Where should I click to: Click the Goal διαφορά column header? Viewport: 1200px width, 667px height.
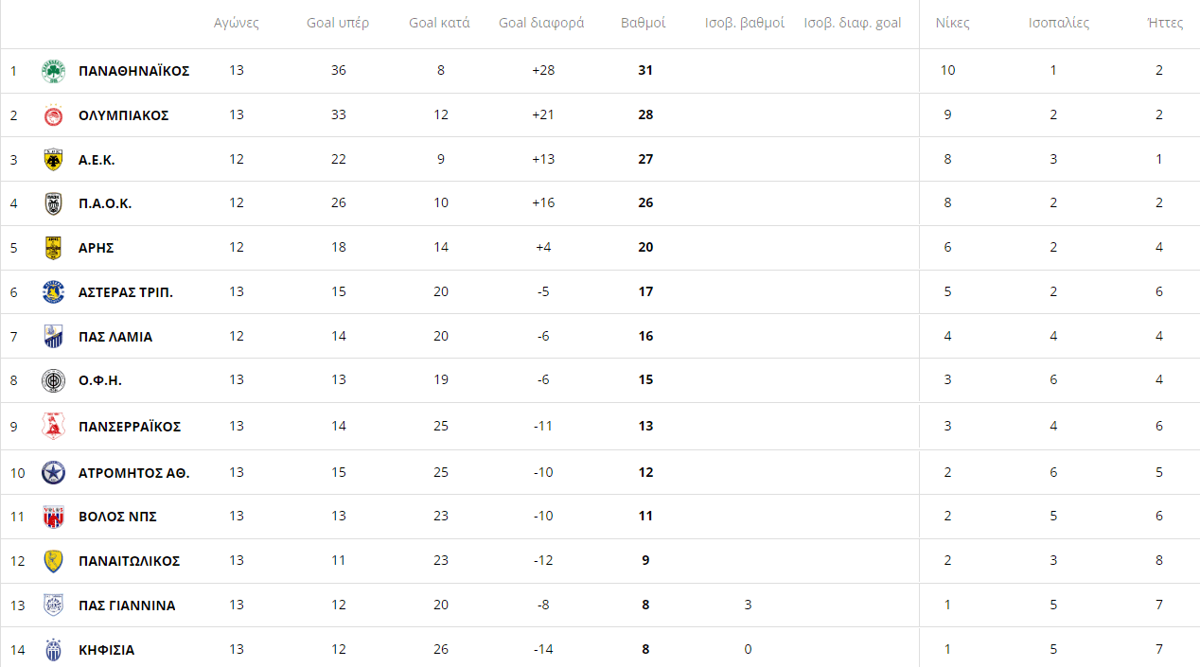pyautogui.click(x=541, y=23)
